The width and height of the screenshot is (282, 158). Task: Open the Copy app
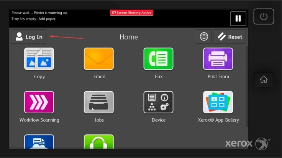[39, 59]
